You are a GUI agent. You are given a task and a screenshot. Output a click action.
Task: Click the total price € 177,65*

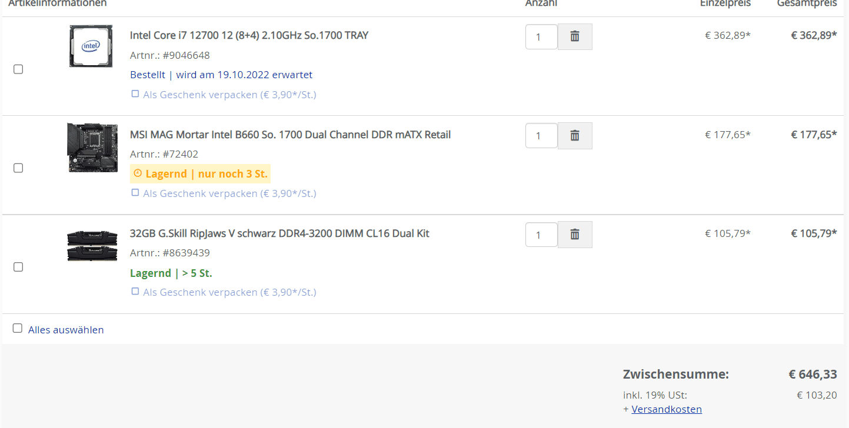click(814, 135)
